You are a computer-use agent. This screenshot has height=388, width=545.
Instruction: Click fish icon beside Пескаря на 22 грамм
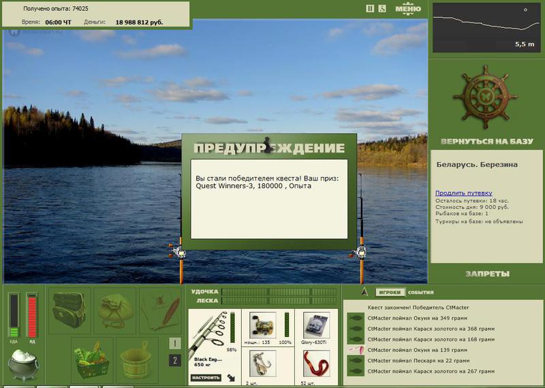click(355, 361)
